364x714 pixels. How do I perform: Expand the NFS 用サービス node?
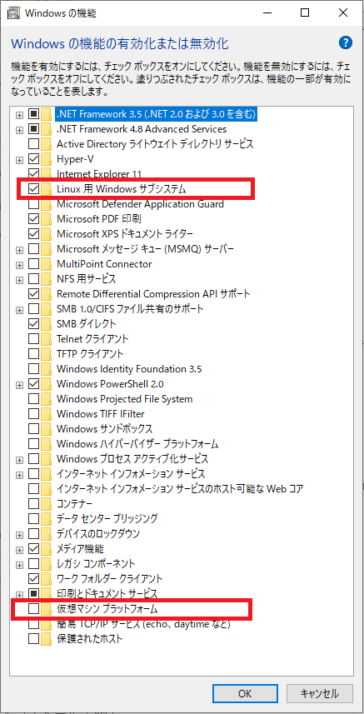19,280
